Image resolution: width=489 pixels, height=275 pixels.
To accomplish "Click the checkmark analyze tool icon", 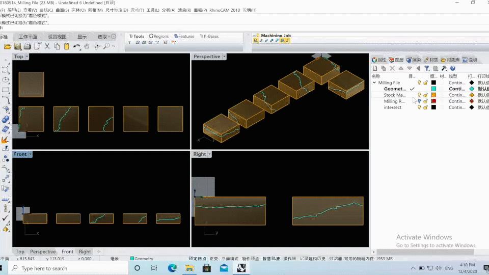I will tap(5, 218).
